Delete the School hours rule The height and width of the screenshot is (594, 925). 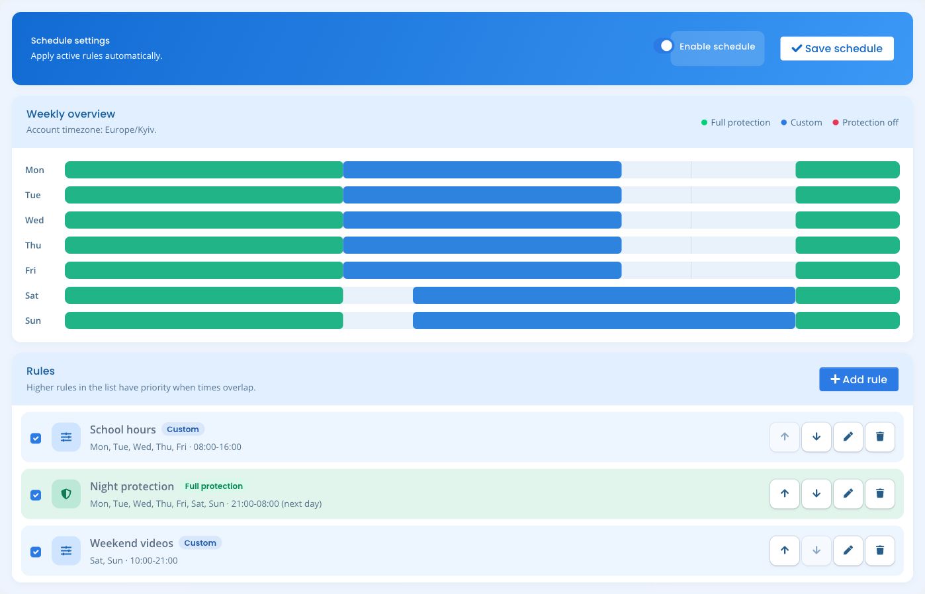pos(880,437)
